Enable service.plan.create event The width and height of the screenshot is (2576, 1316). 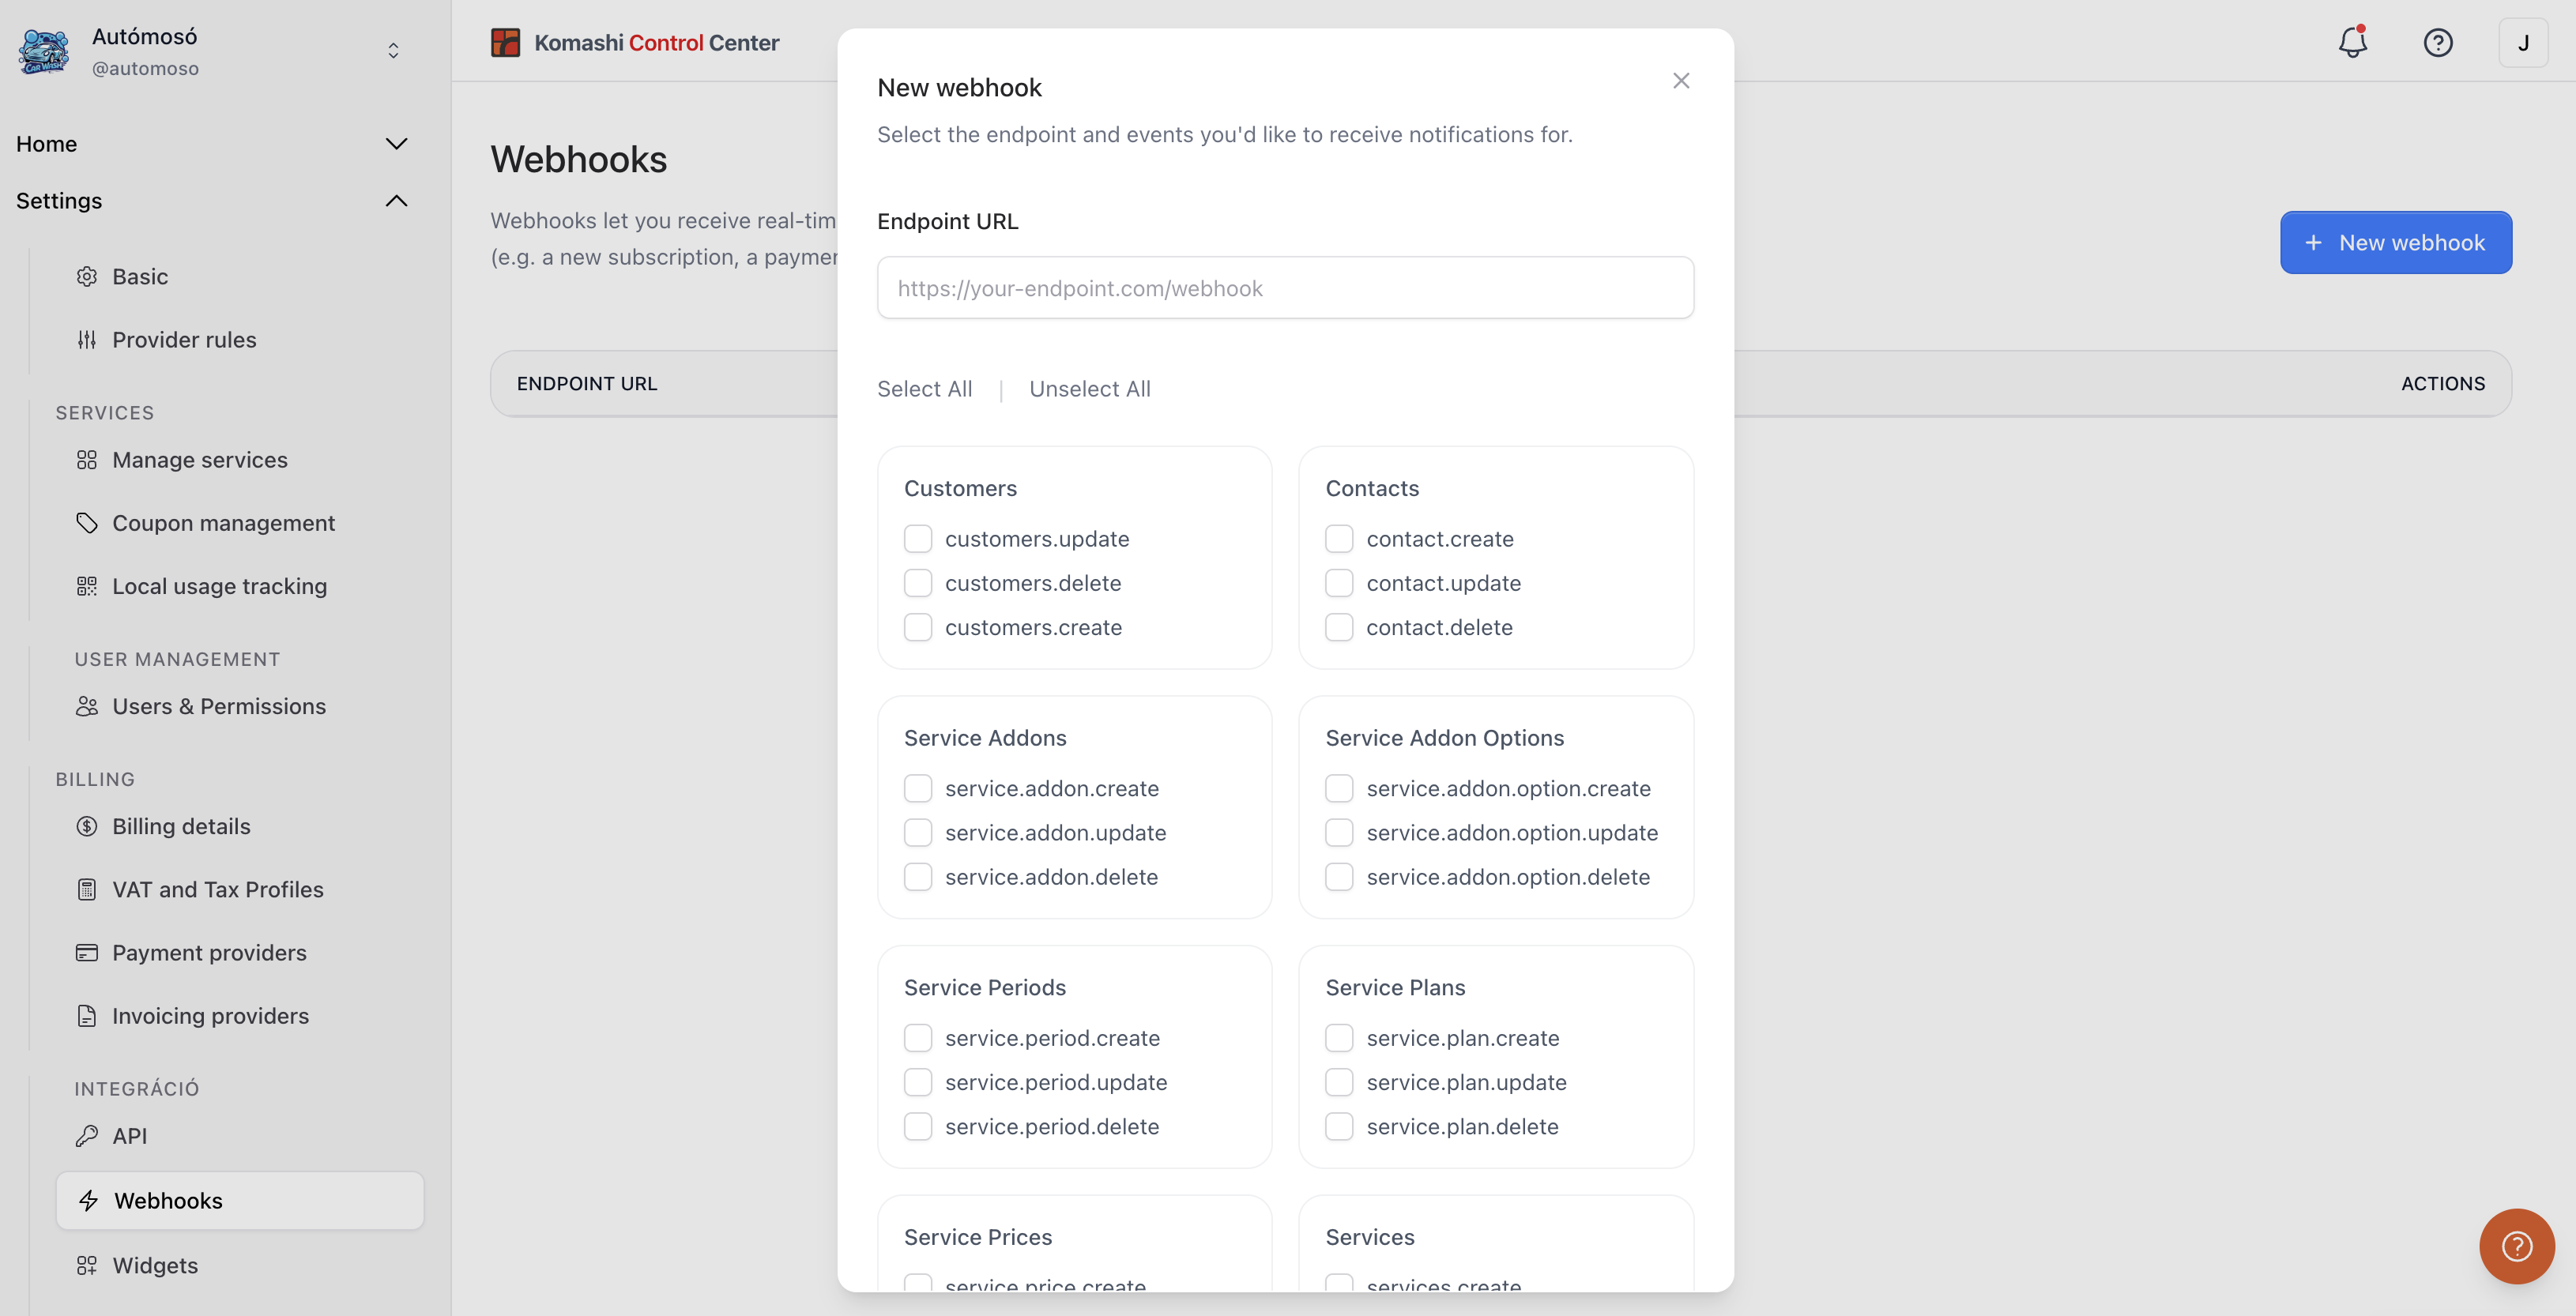[x=1339, y=1038]
